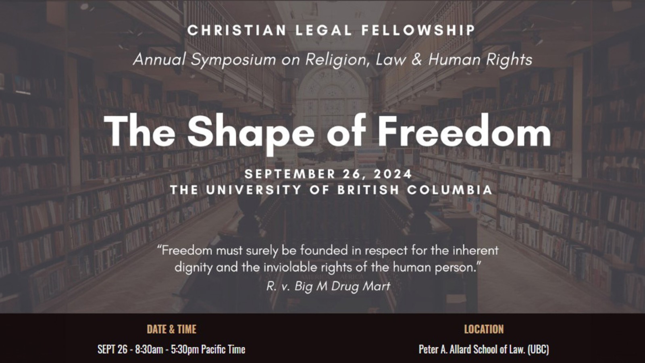645x363 pixels.
Task: Open the R. v. Big M Drug Mart citation
Action: [328, 286]
